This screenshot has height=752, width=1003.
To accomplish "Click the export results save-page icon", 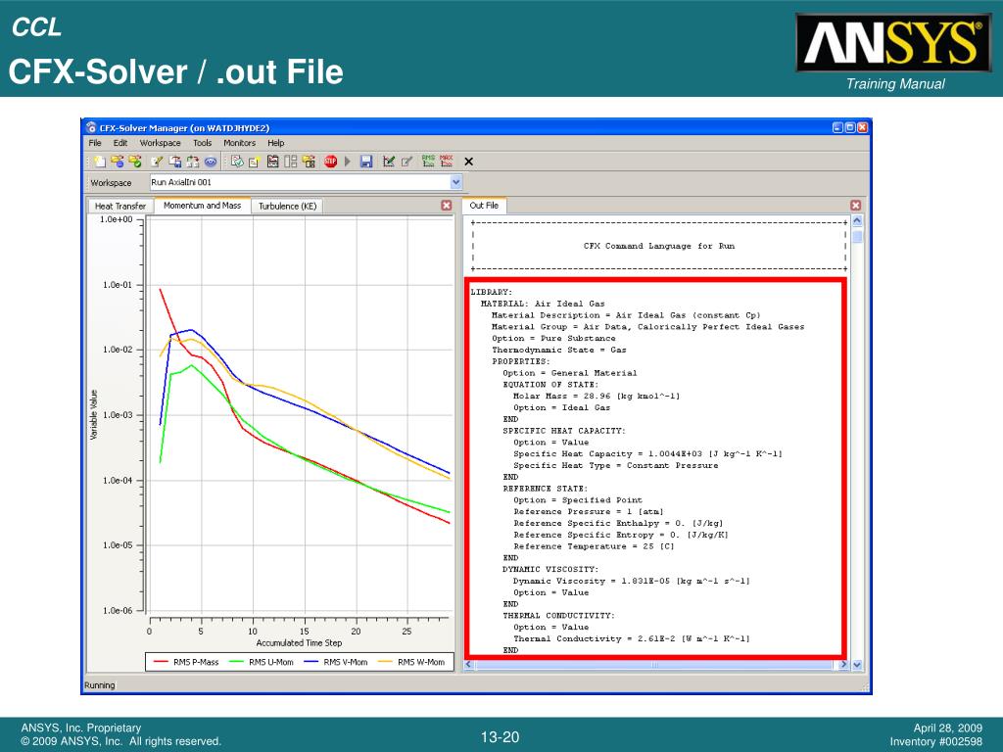I will tap(174, 162).
